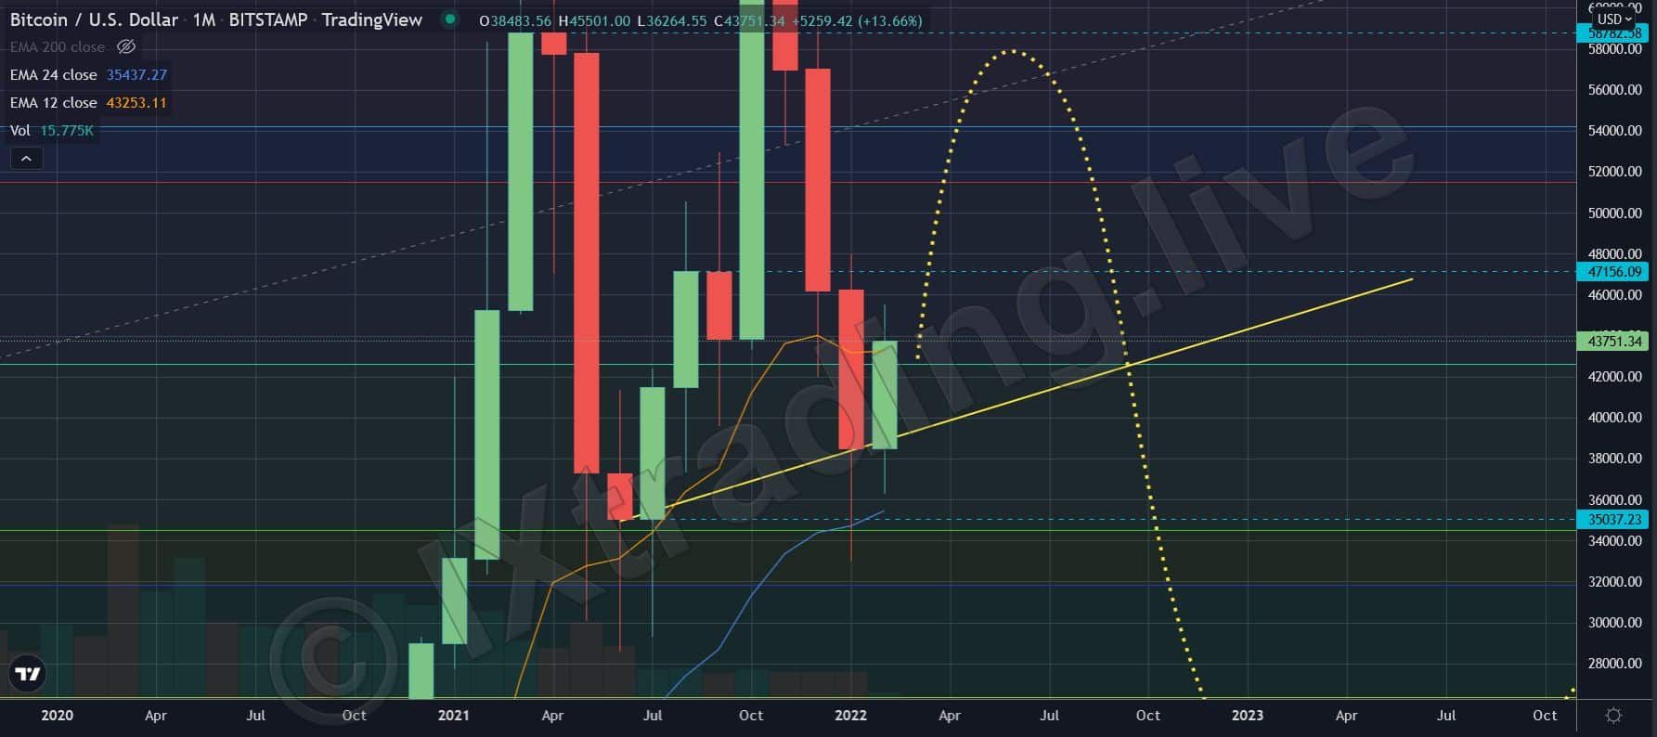The width and height of the screenshot is (1657, 737).
Task: Click the TradingView text in the title
Action: point(371,19)
